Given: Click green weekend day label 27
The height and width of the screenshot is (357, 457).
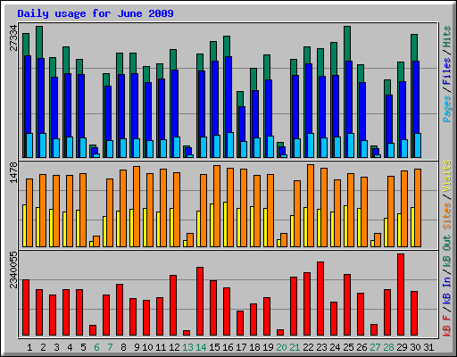Looking at the screenshot, I should [375, 347].
